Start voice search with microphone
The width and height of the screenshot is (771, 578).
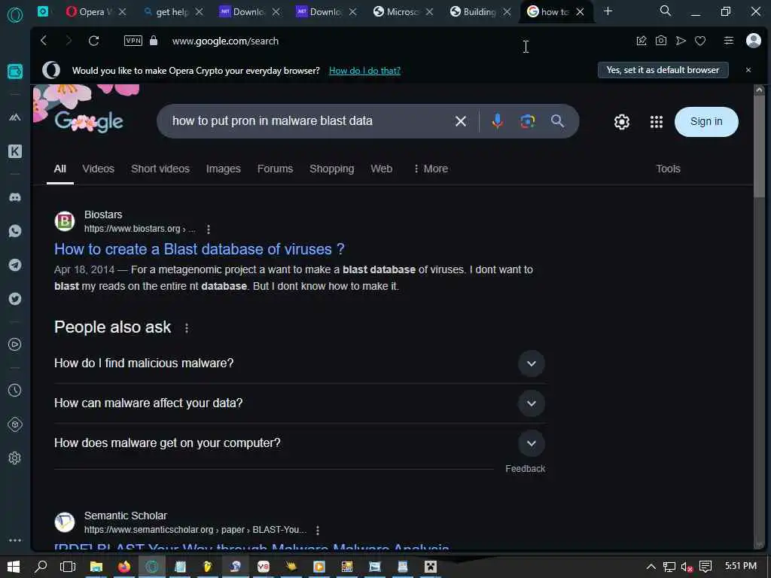[497, 121]
